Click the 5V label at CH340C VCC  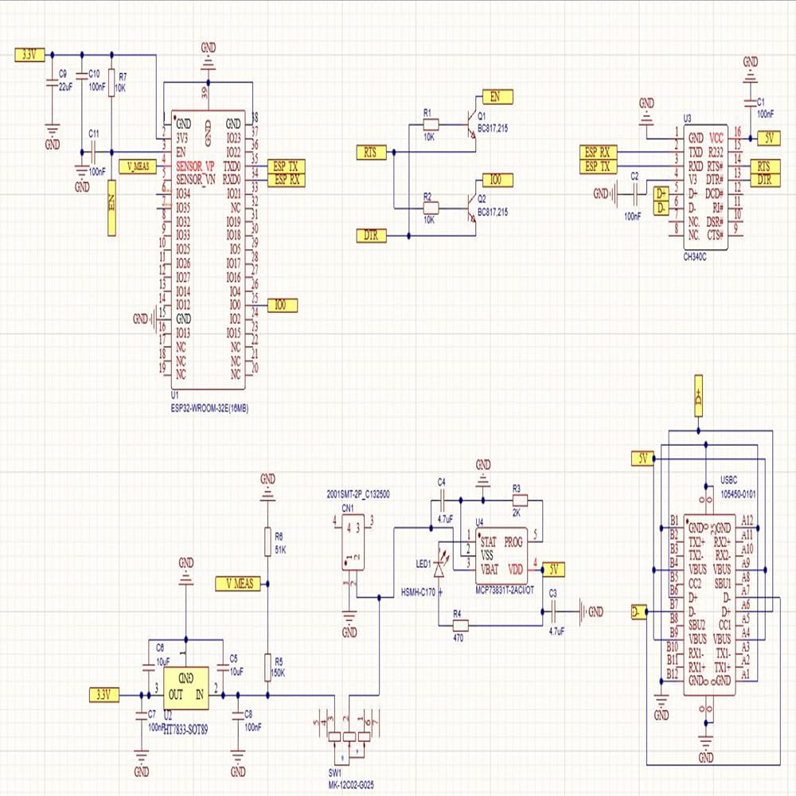[769, 138]
